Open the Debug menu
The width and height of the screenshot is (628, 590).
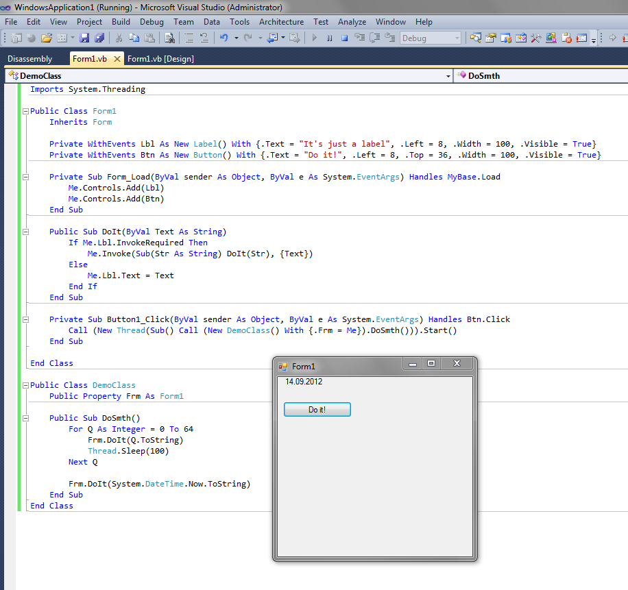coord(152,22)
